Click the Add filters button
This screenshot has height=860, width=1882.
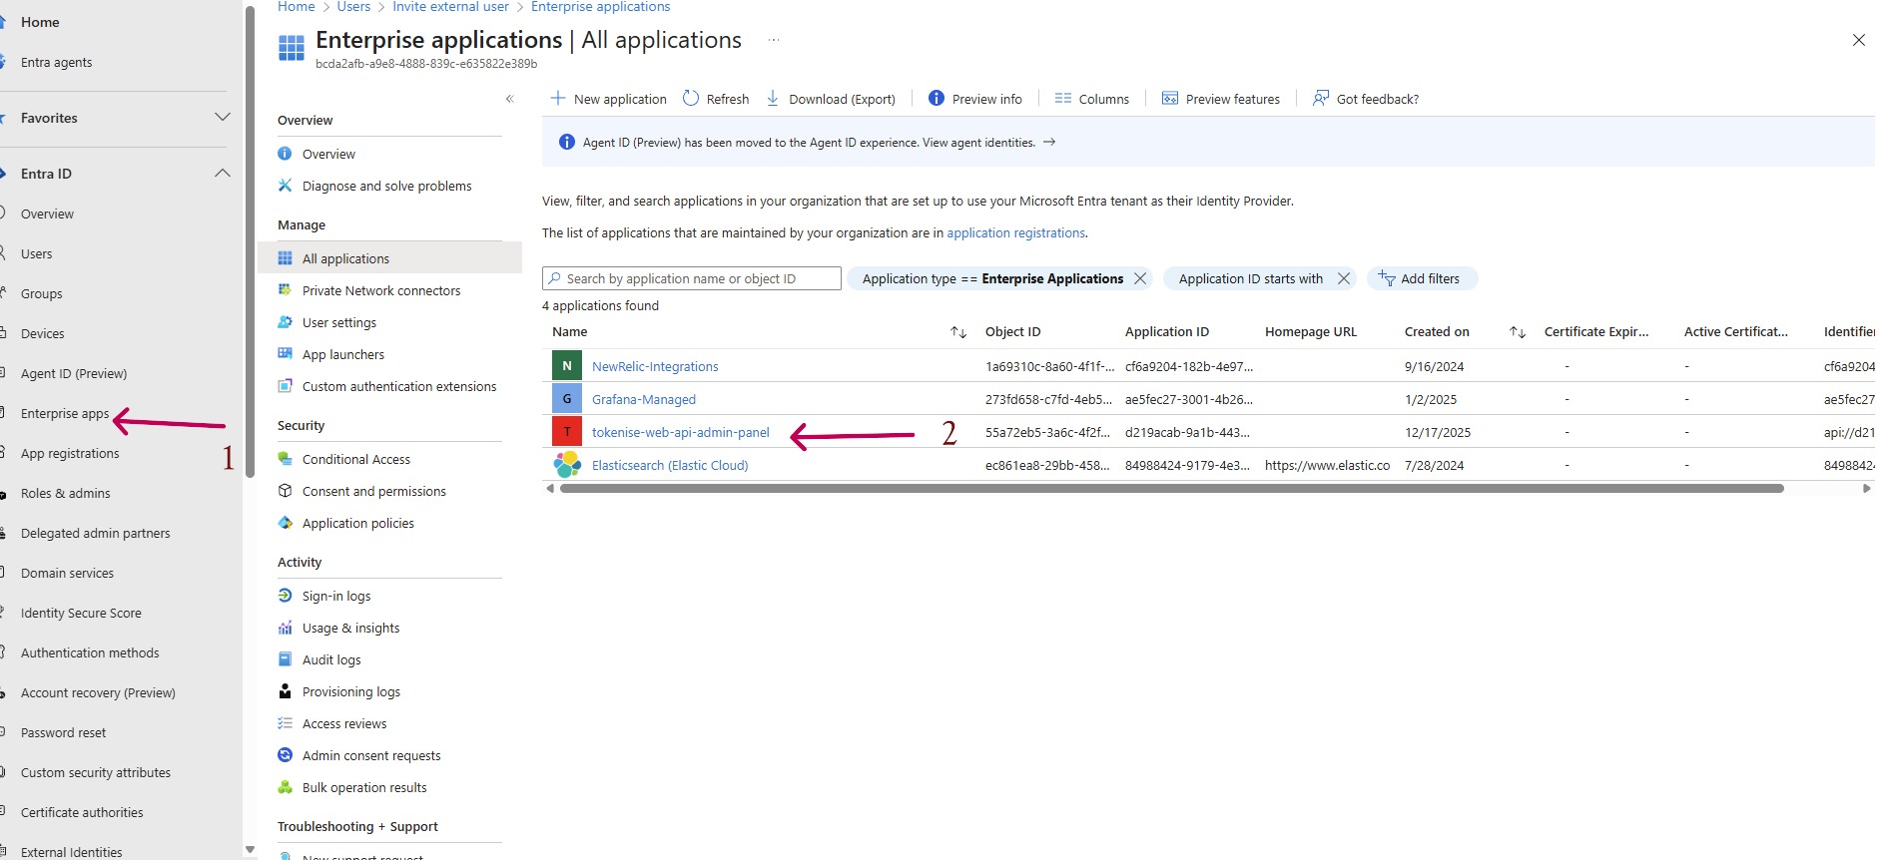[x=1422, y=278]
